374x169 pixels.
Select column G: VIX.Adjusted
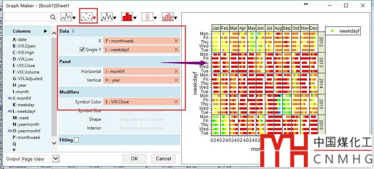(x=28, y=79)
